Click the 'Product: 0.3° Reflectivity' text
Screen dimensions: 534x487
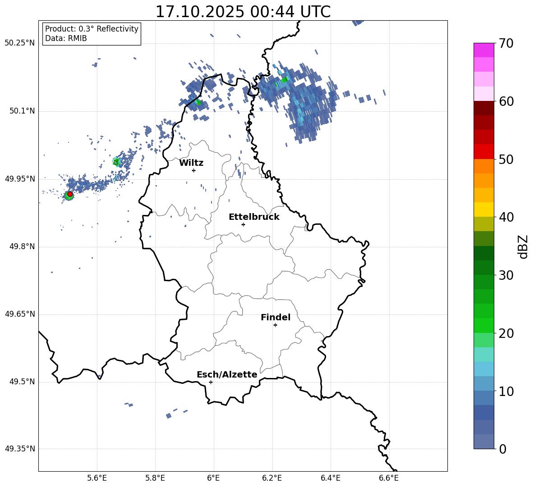[92, 29]
